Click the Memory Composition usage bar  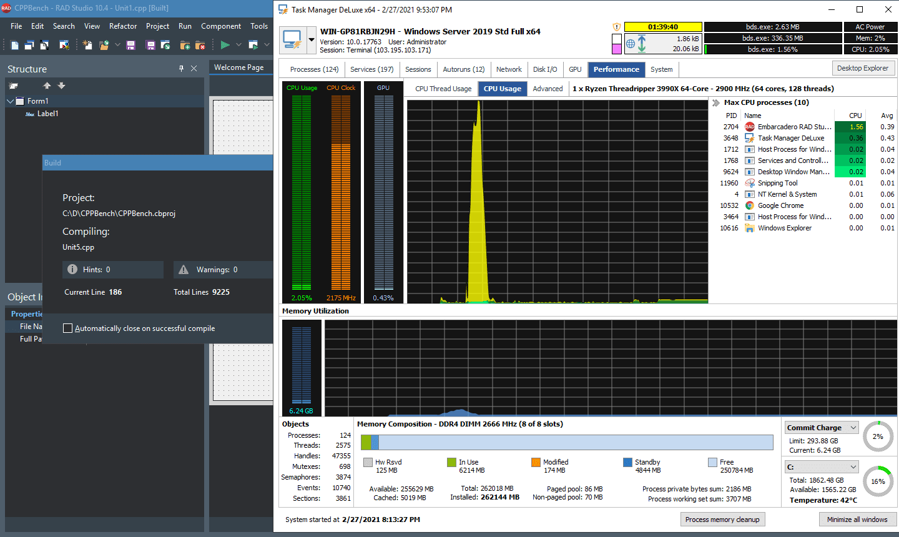click(x=567, y=443)
